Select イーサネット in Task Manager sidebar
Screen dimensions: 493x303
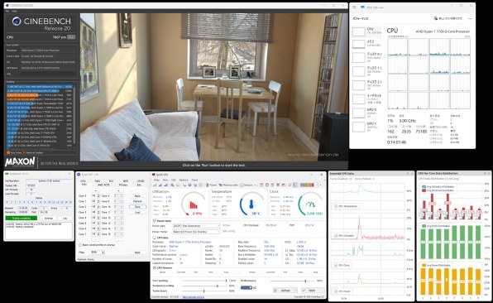(366, 99)
